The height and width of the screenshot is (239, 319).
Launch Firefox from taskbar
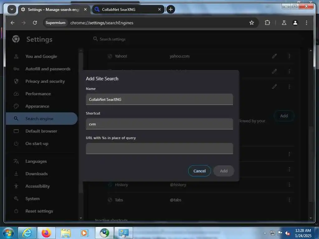[x=46, y=233]
